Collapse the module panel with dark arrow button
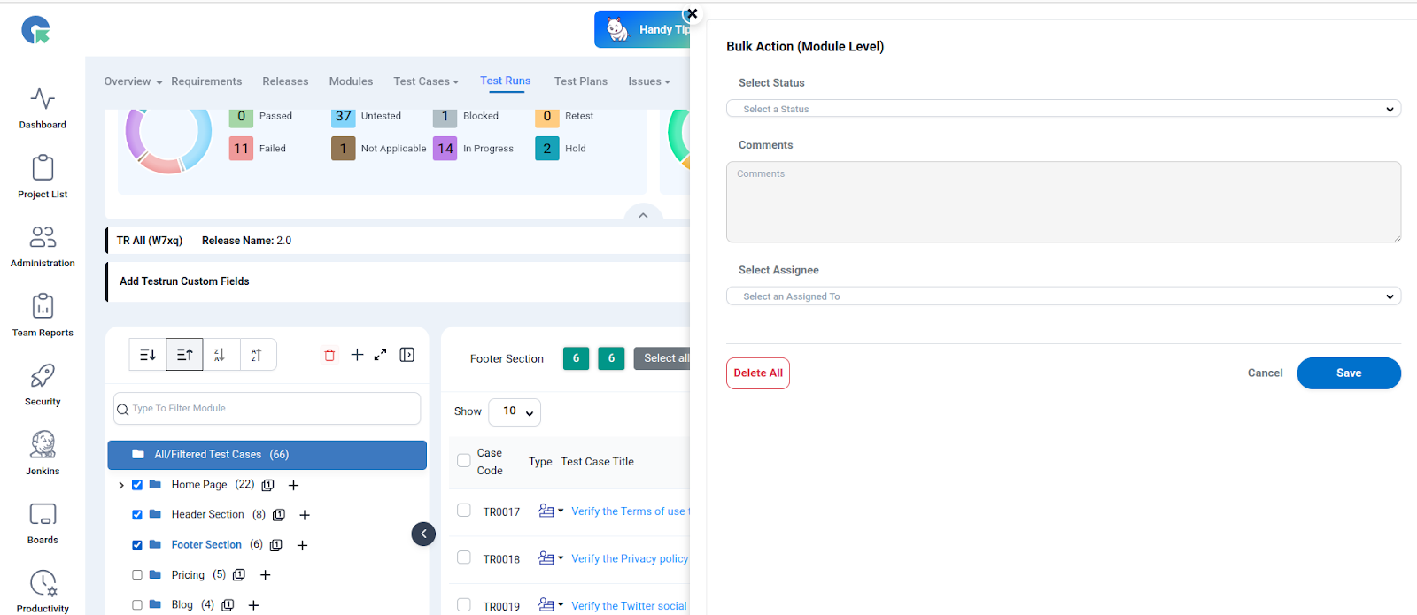 tap(423, 534)
